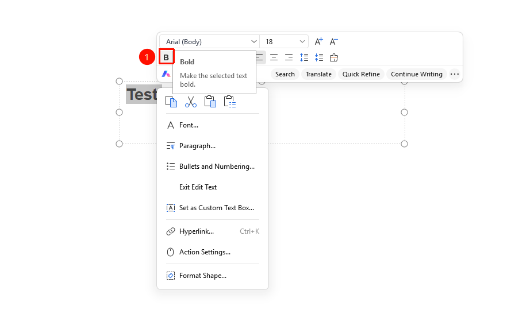The image size is (511, 321).
Task: Select the Format Painter brush icon
Action: coord(334,57)
